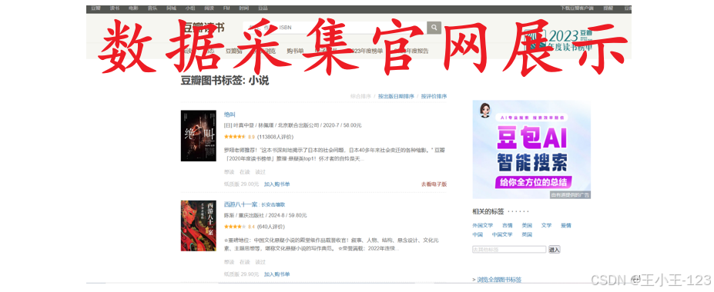The image size is (714, 292).
Task: Click the 相关的标签 section heading
Action: [488, 211]
